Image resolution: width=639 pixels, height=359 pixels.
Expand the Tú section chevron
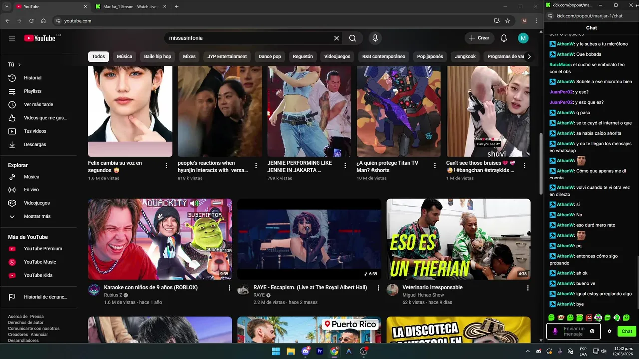(19, 65)
